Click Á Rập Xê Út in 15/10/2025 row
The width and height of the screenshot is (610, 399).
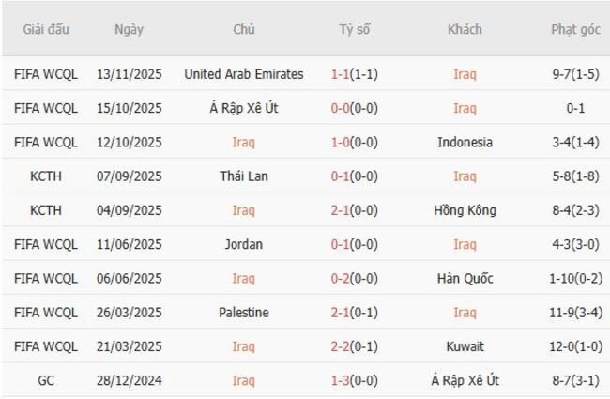point(244,108)
